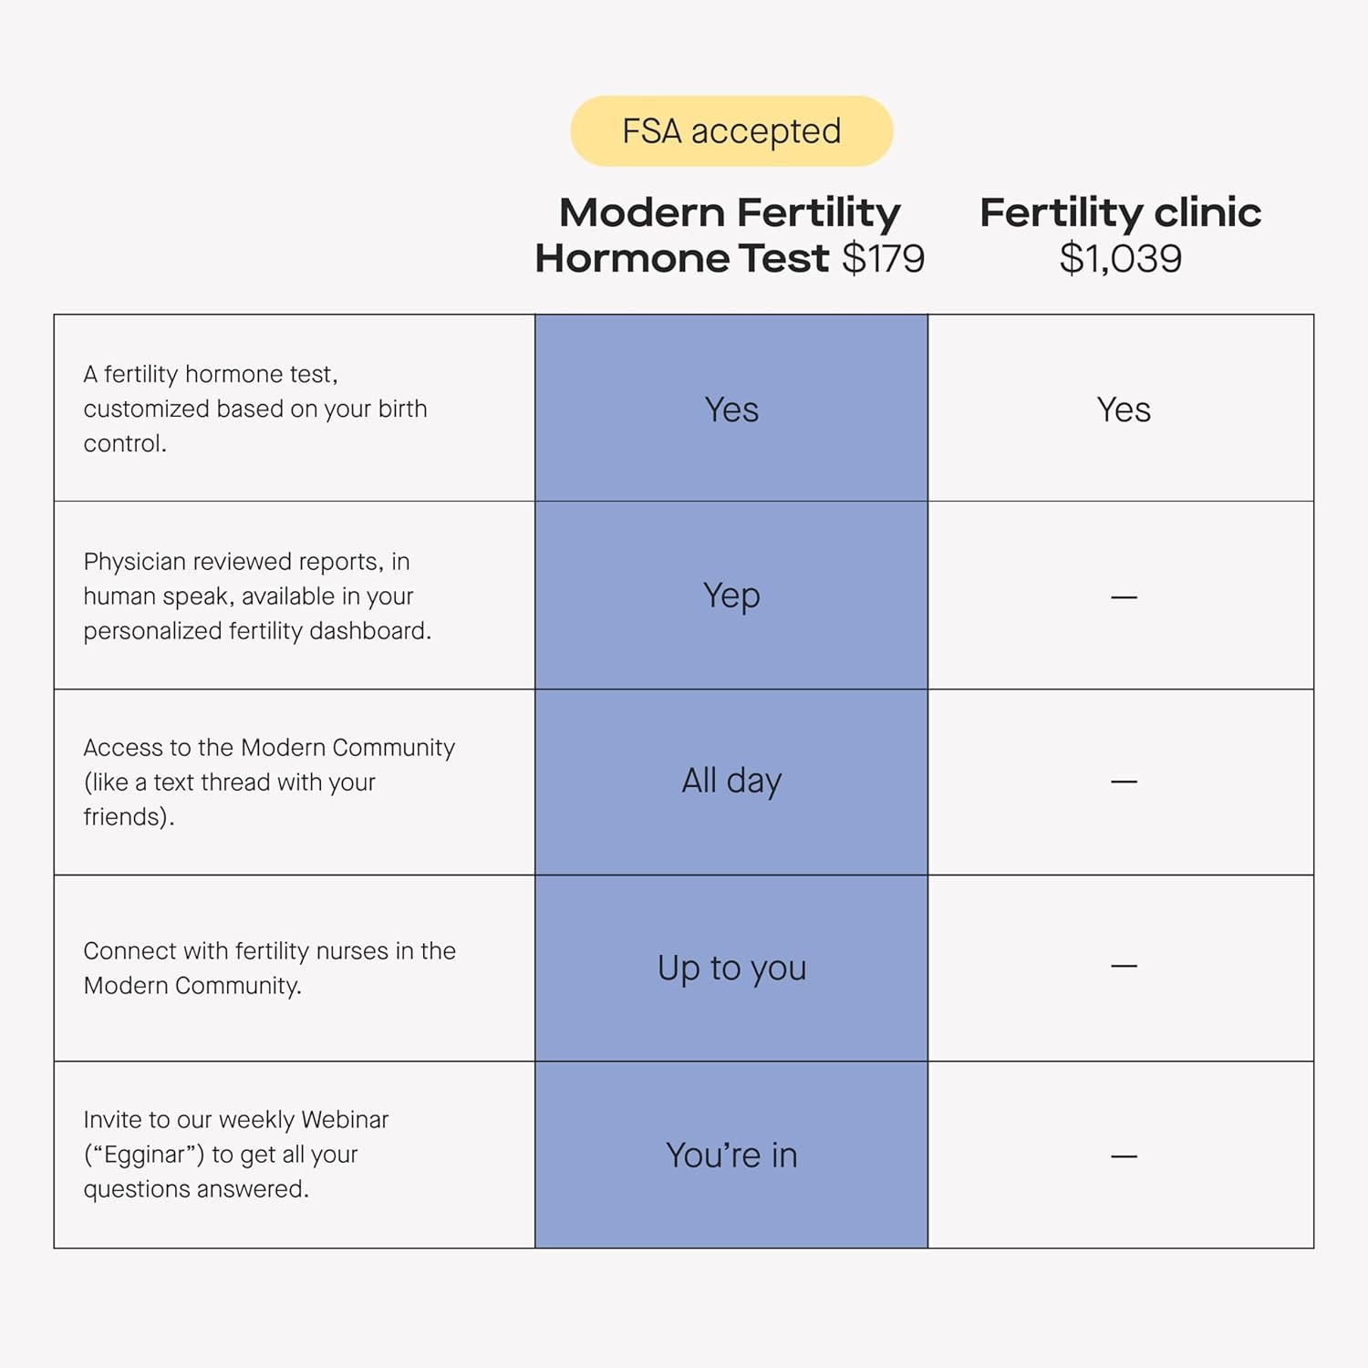The width and height of the screenshot is (1368, 1368).
Task: Click the You're in cell
Action: [x=731, y=1155]
